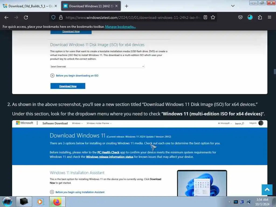The height and width of the screenshot is (207, 276).
Task: Open the Windows Start orb
Action: [x=7, y=202]
